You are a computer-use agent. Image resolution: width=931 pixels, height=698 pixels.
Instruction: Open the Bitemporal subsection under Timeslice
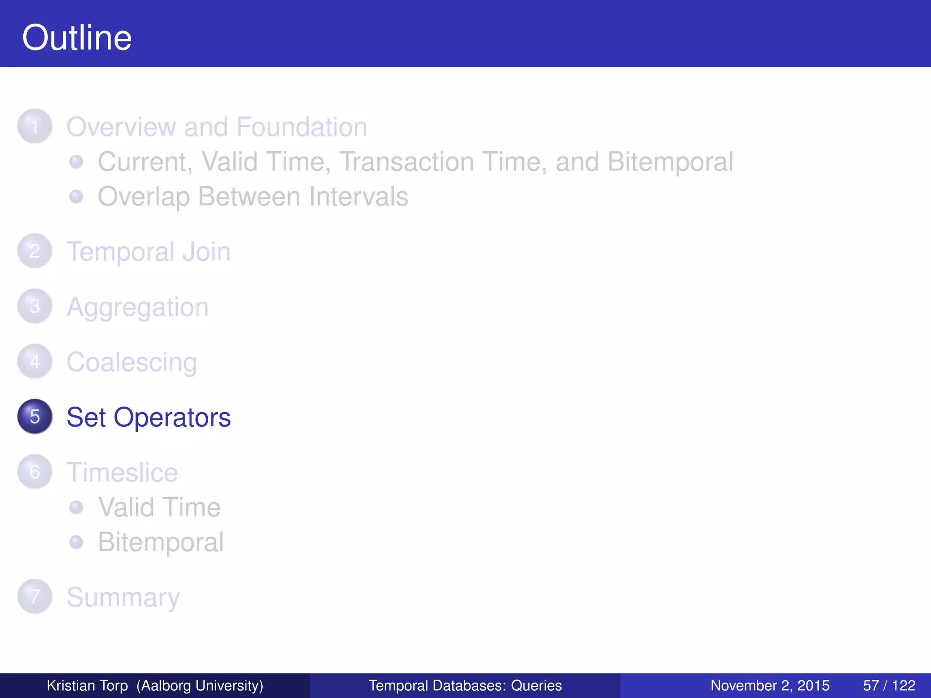click(x=161, y=542)
